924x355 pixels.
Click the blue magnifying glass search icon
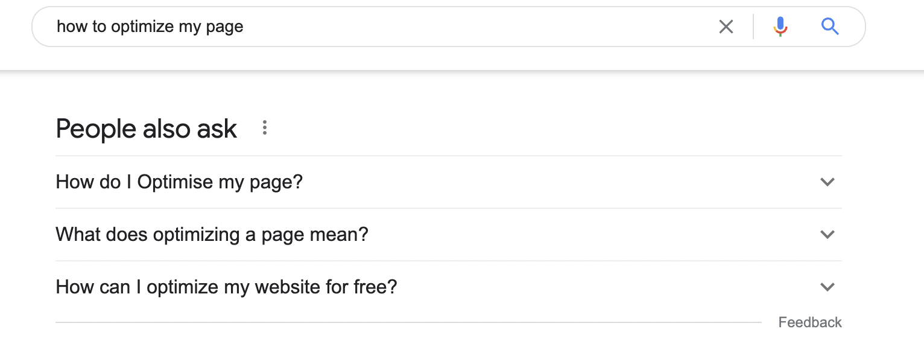[831, 27]
